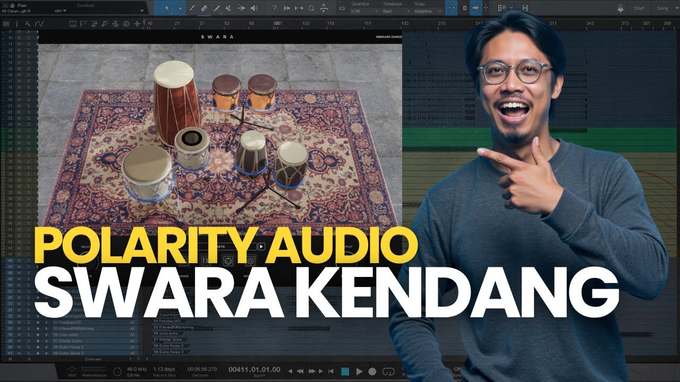Viewport: 680px width, 382px height.
Task: Click the Overview label below tracks
Action: [92, 359]
